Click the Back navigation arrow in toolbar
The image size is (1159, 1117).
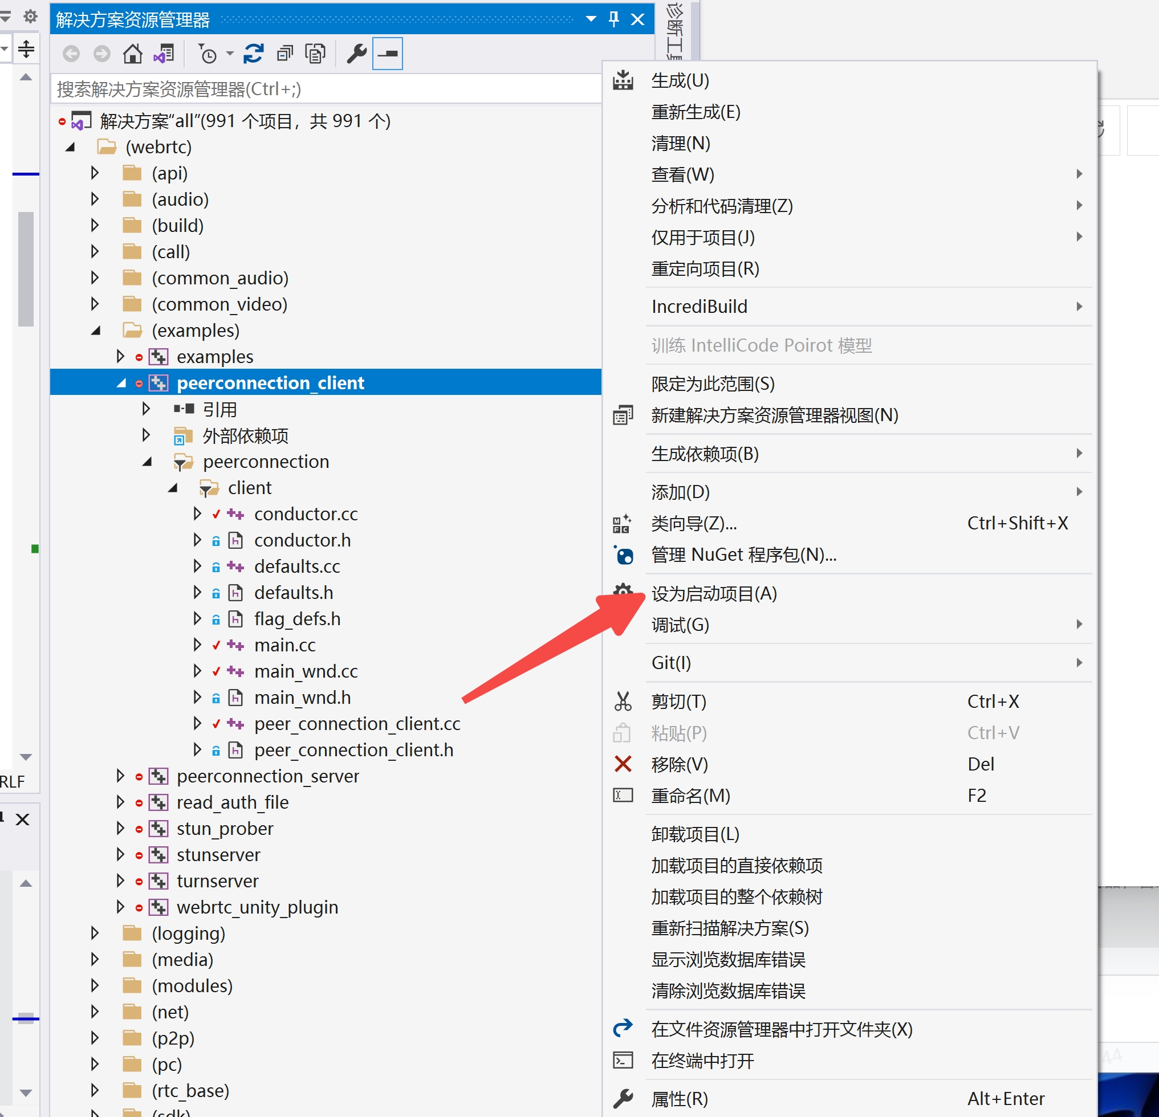(x=71, y=54)
